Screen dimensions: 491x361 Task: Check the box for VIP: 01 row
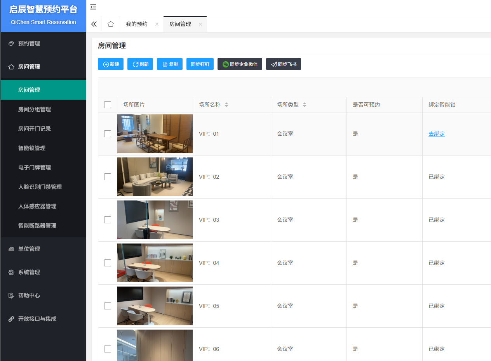click(x=108, y=134)
